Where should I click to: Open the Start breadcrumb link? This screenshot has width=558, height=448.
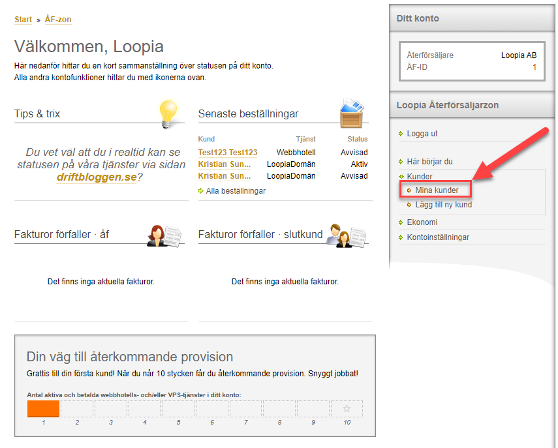pyautogui.click(x=23, y=20)
